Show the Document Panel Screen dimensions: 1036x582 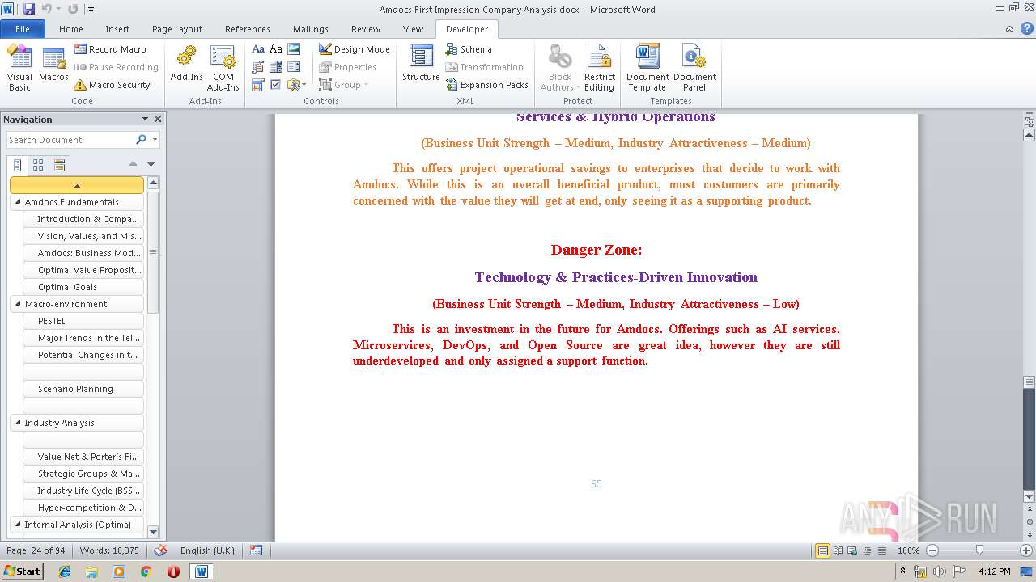click(694, 68)
